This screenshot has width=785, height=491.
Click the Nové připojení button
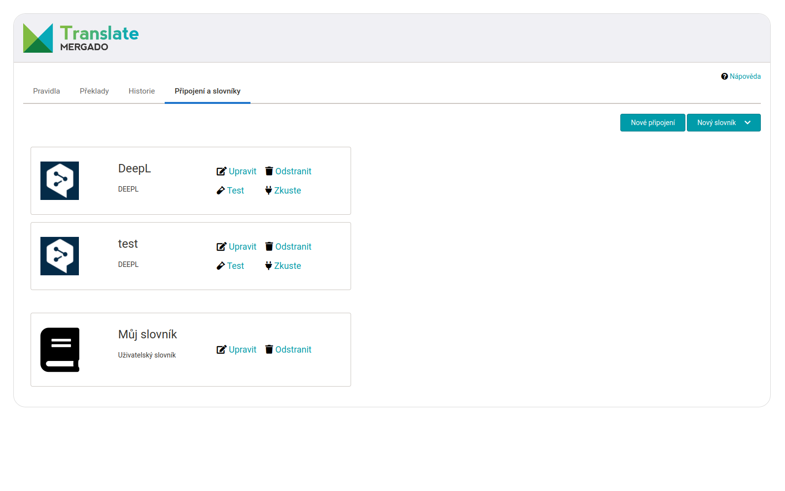pos(653,123)
